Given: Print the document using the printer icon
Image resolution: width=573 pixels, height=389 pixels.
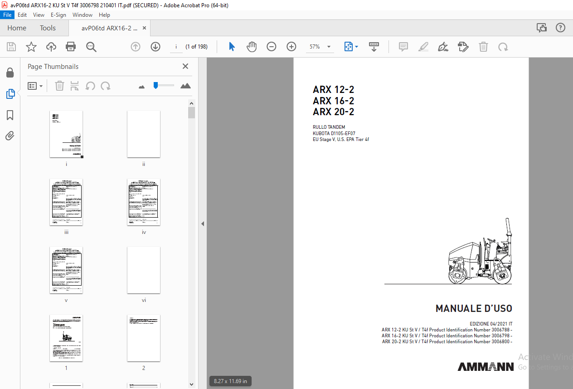Looking at the screenshot, I should point(71,47).
